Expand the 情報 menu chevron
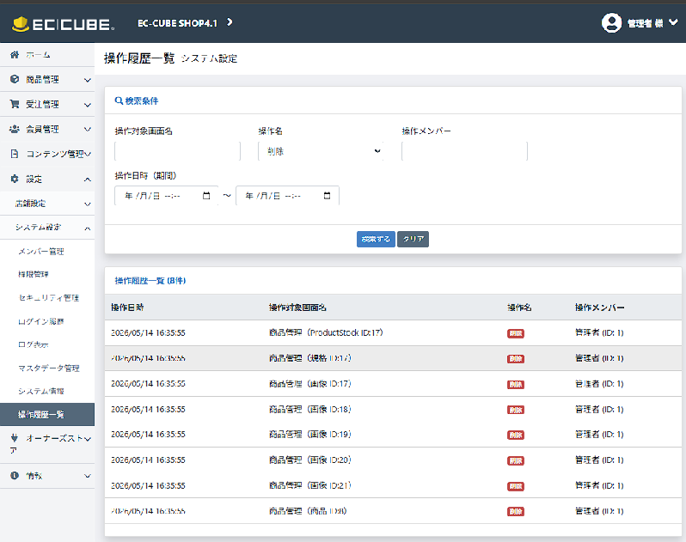The width and height of the screenshot is (686, 542). pos(88,476)
